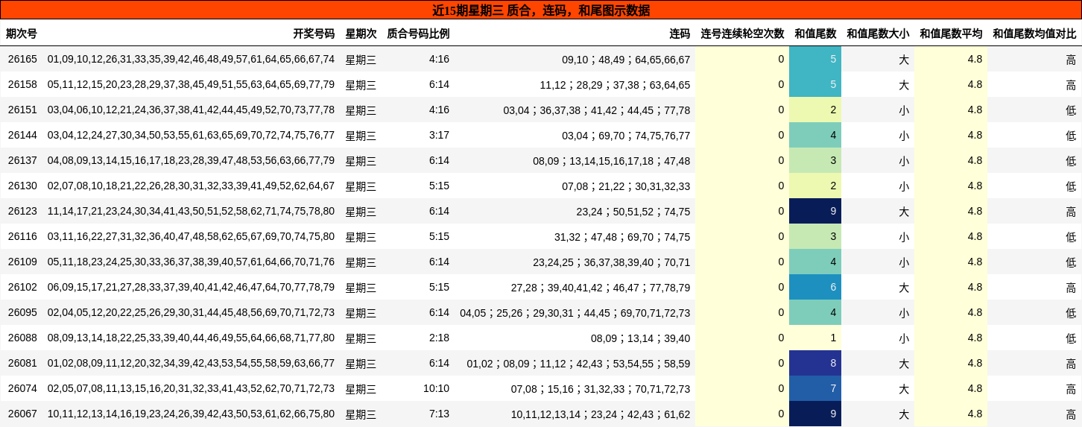1082x427 pixels.
Task: Select period number 26151
Action: tap(22, 110)
